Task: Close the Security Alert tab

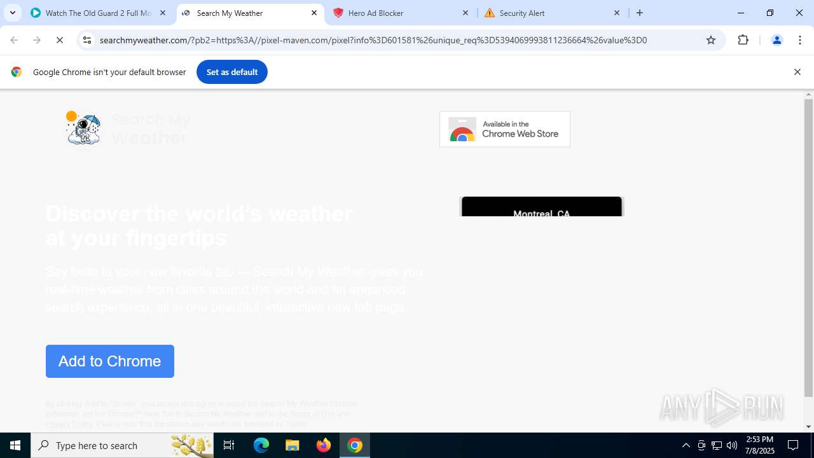Action: [x=617, y=13]
